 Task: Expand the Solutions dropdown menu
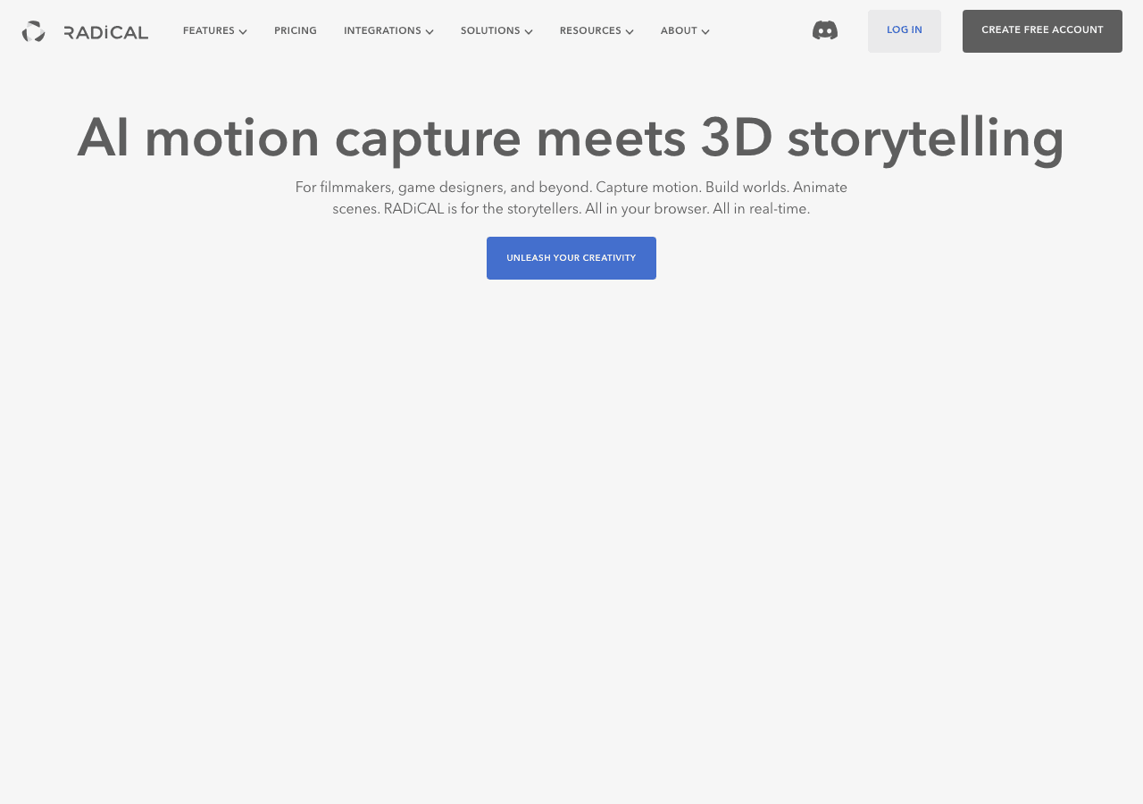[496, 31]
